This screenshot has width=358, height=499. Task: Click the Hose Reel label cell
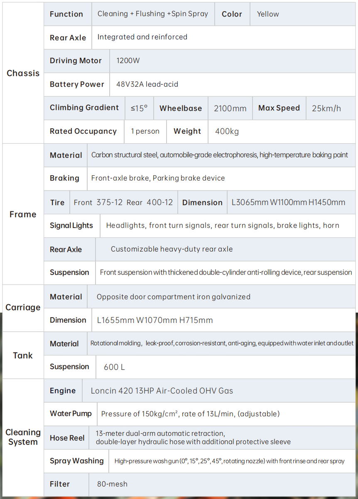tap(66, 438)
